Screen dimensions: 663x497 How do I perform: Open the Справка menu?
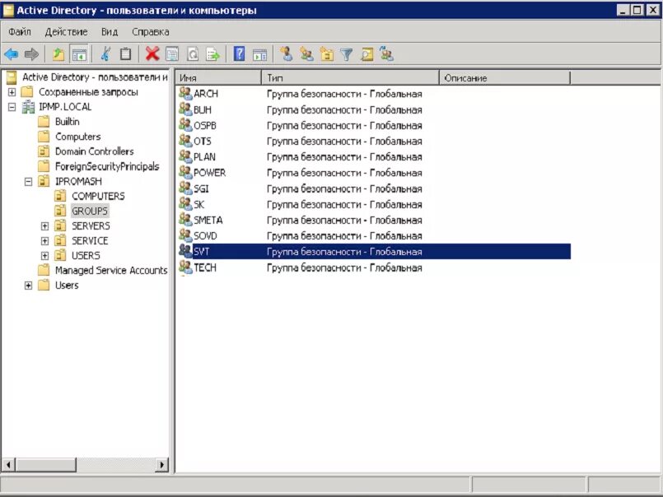pos(151,32)
